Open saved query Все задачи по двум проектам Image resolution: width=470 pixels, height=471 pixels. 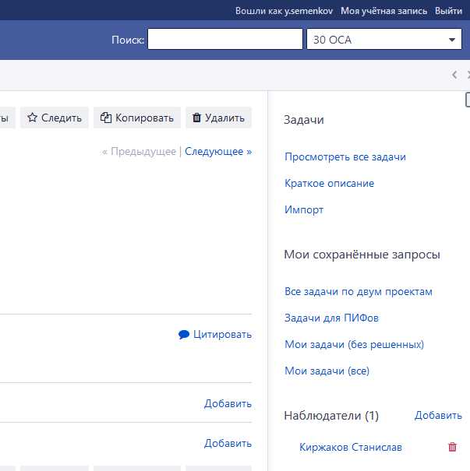pyautogui.click(x=359, y=292)
